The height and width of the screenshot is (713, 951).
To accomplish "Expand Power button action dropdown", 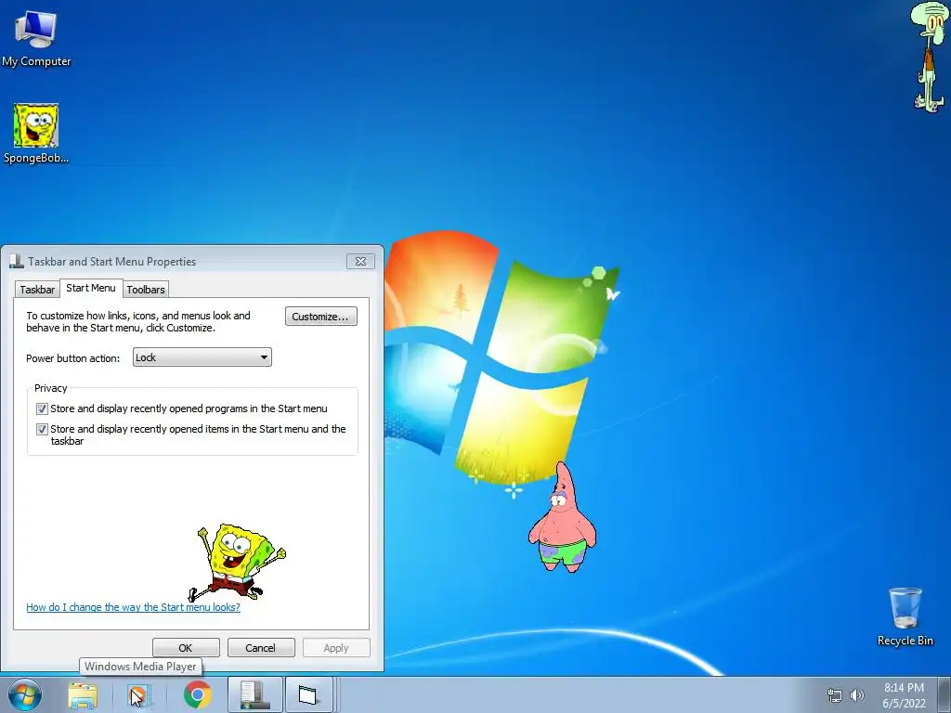I will point(202,357).
